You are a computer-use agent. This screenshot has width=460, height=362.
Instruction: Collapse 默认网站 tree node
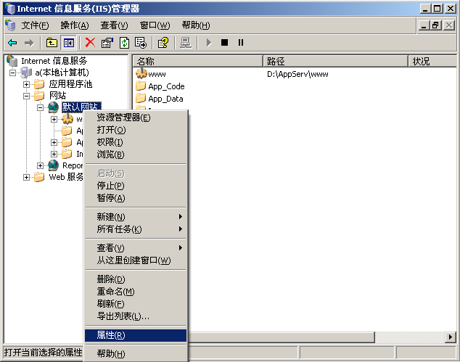(x=40, y=107)
